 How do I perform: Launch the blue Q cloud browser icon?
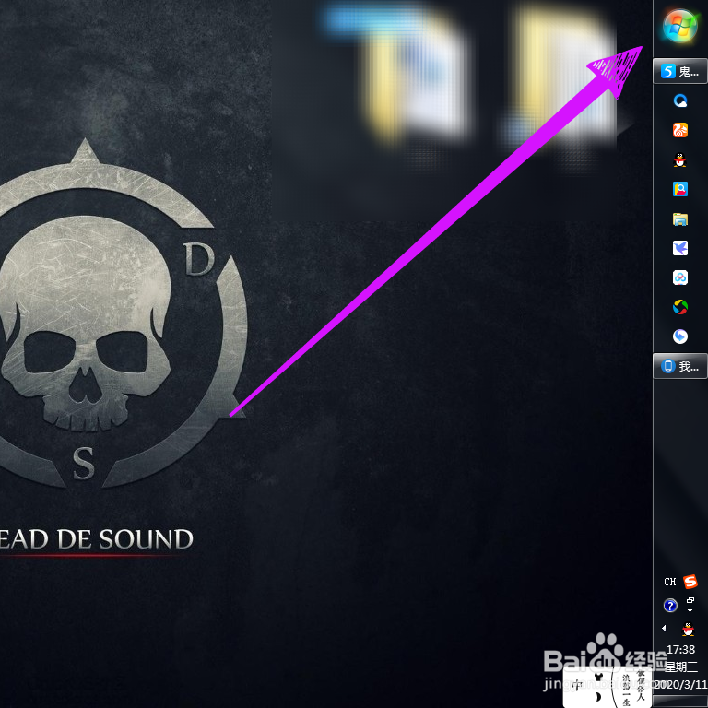coord(680,100)
